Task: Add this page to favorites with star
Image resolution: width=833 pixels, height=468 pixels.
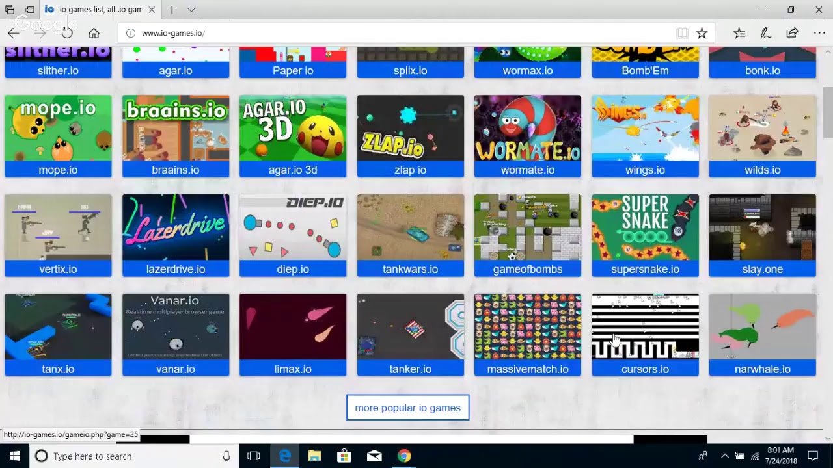Action: [x=702, y=33]
